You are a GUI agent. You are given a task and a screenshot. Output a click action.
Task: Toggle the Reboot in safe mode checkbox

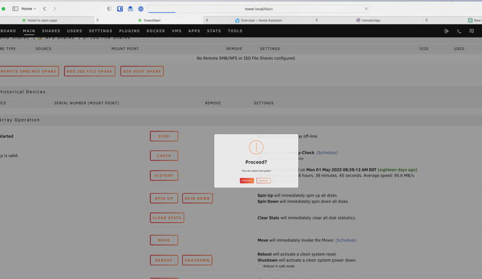pos(260,266)
